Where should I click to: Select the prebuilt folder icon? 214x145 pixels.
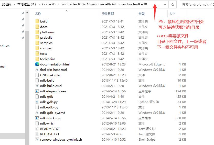[x=37, y=37]
